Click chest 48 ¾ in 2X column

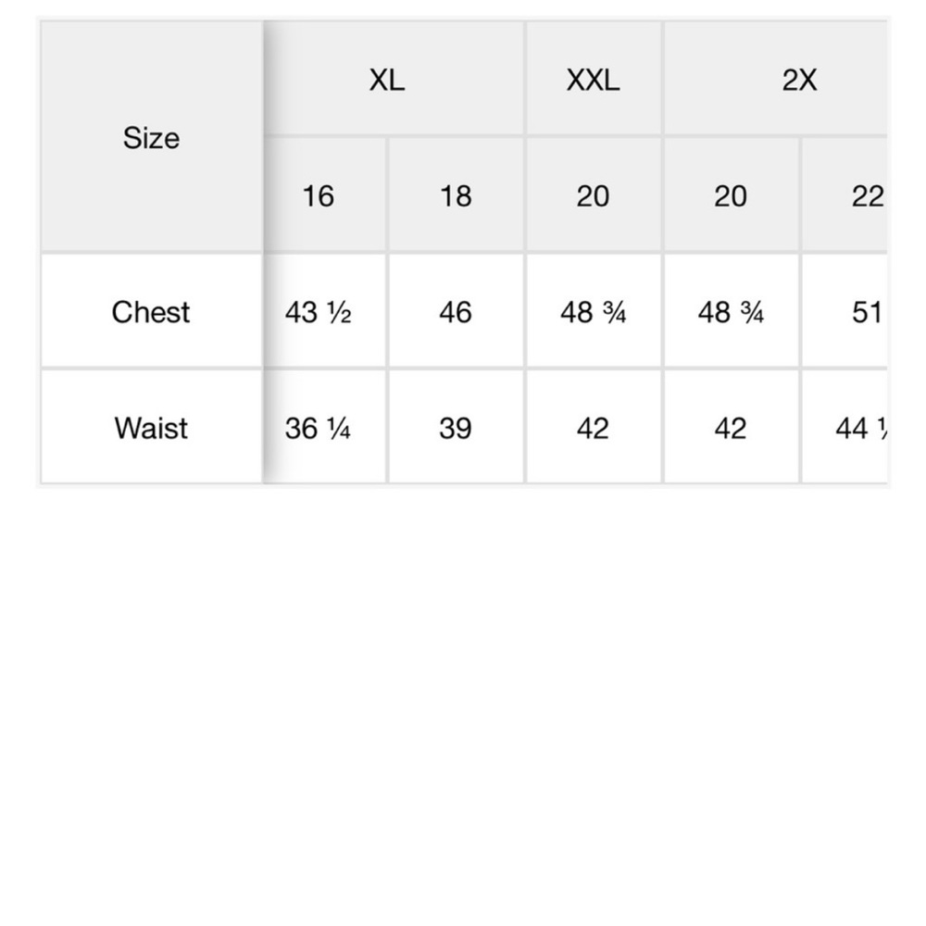[731, 312]
